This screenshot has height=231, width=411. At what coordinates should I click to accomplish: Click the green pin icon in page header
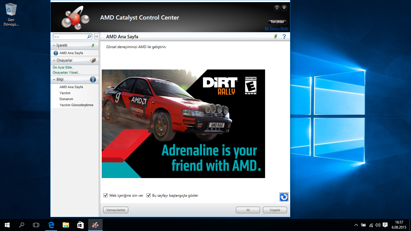coord(275,36)
